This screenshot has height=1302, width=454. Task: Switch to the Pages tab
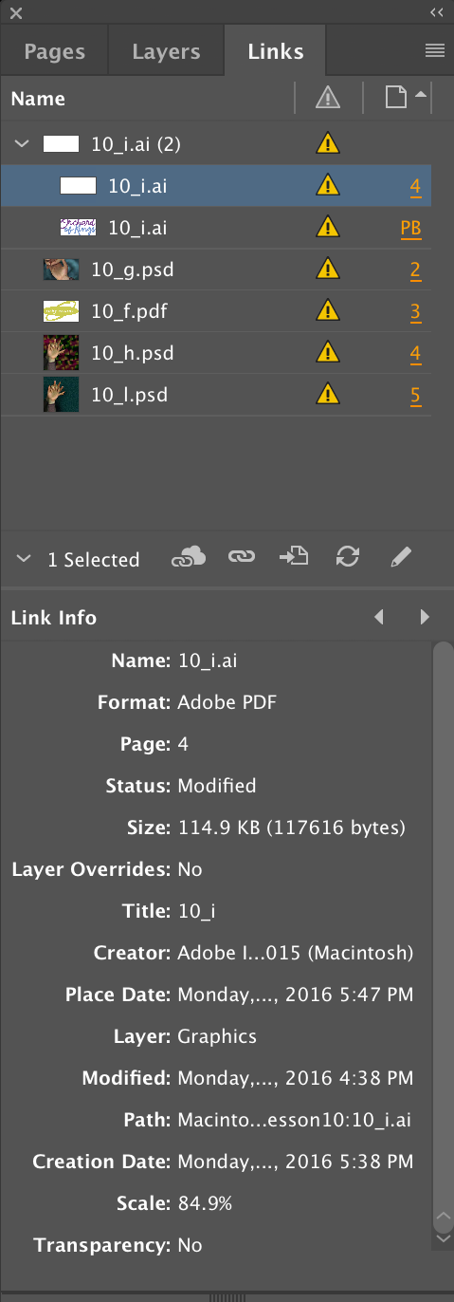(x=54, y=52)
